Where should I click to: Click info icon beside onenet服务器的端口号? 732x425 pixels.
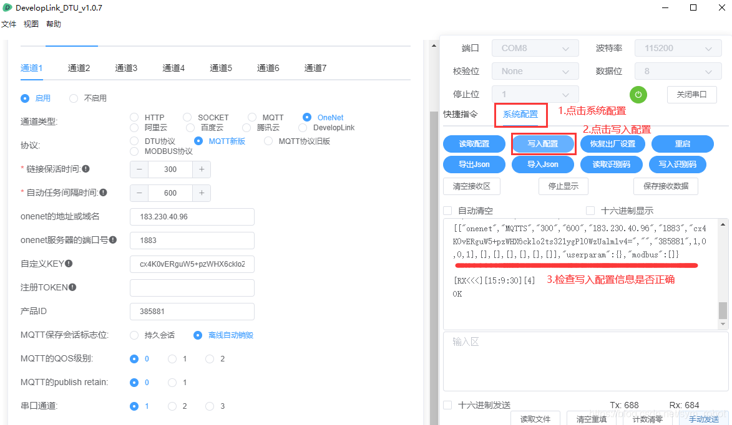(x=112, y=239)
